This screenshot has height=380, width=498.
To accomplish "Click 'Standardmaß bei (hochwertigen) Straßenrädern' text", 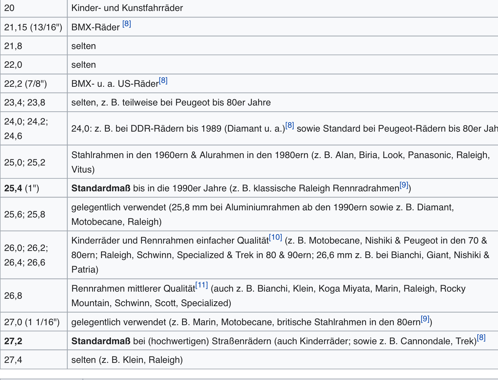I will tap(171, 341).
